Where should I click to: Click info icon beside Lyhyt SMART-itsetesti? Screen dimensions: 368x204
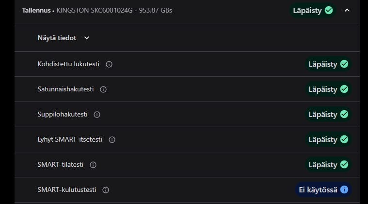pyautogui.click(x=112, y=140)
